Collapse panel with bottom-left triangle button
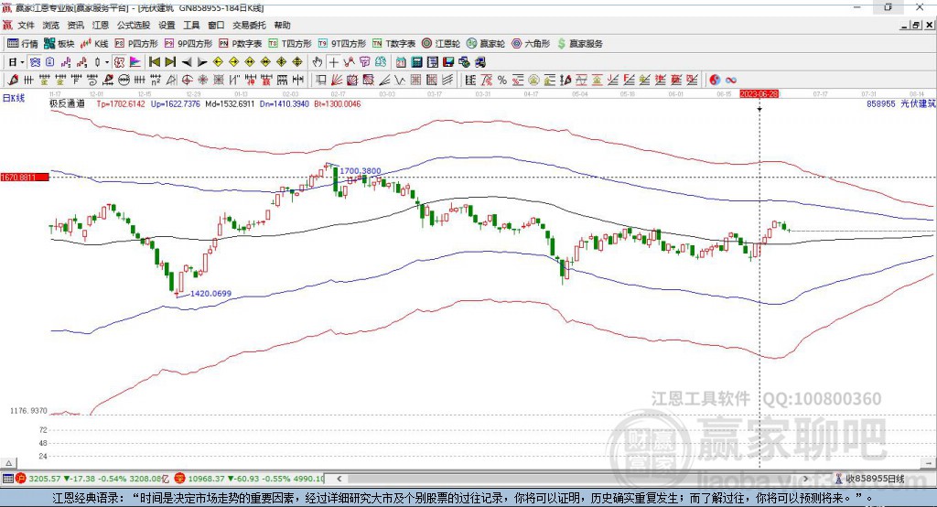The height and width of the screenshot is (507, 937). click(x=9, y=463)
